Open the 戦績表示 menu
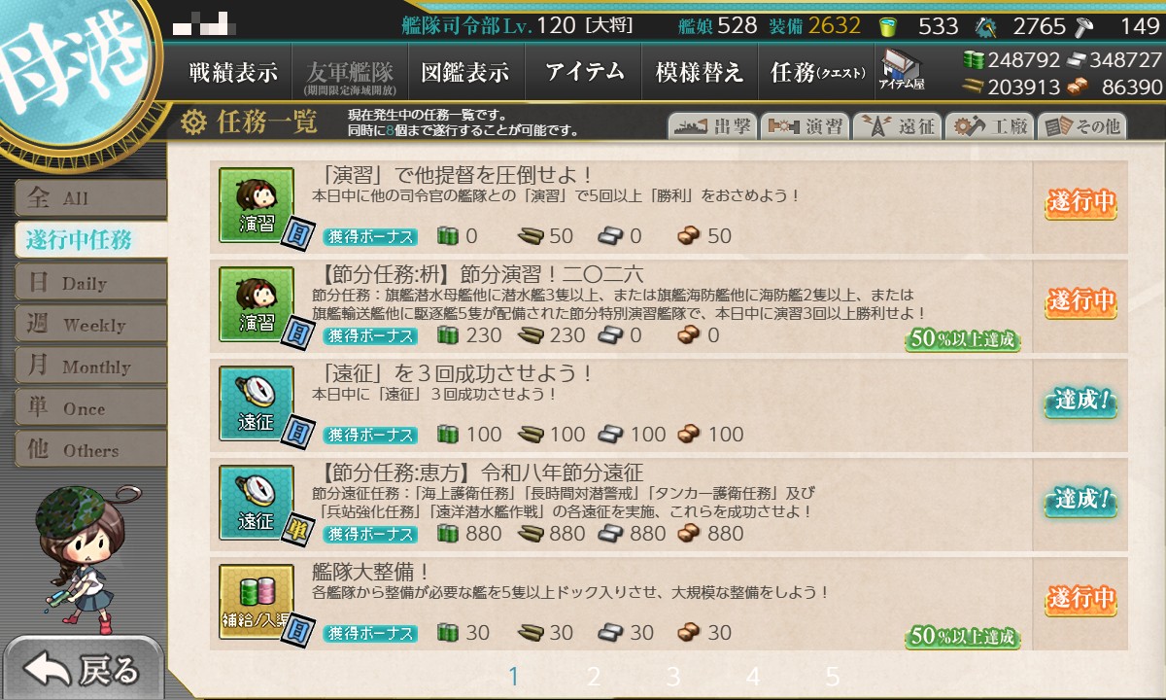This screenshot has width=1166, height=700. pos(233,72)
